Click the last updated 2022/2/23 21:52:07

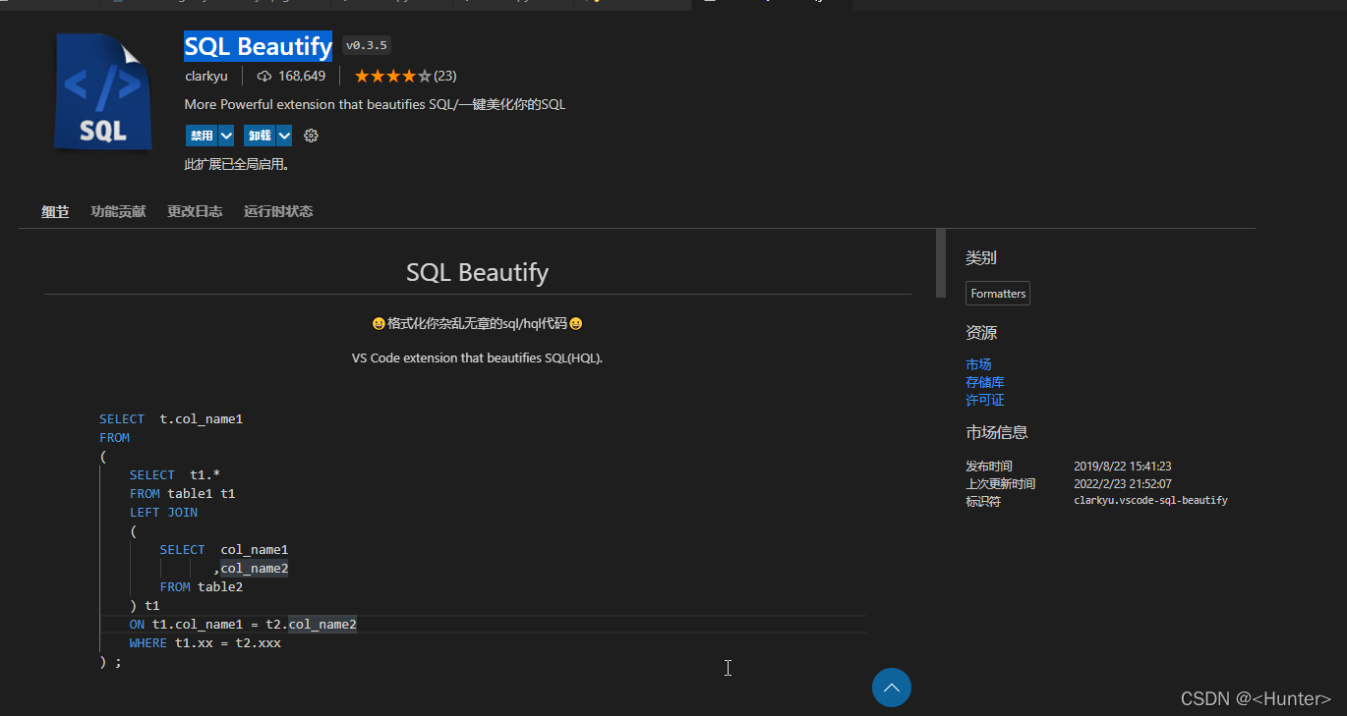[x=1123, y=483]
